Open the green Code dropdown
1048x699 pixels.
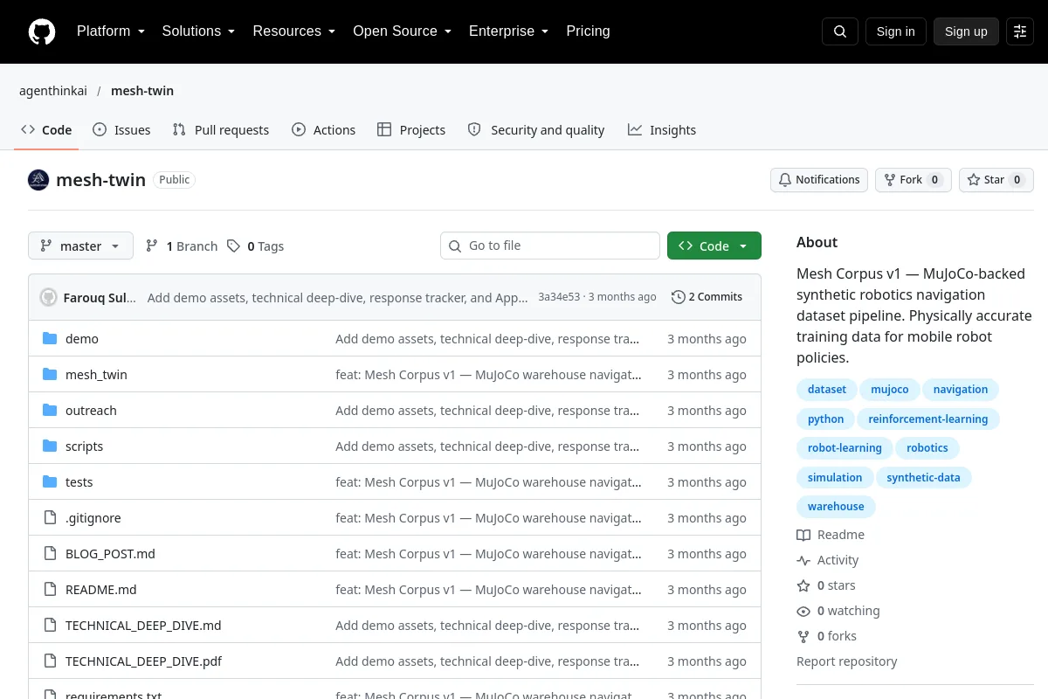[714, 246]
